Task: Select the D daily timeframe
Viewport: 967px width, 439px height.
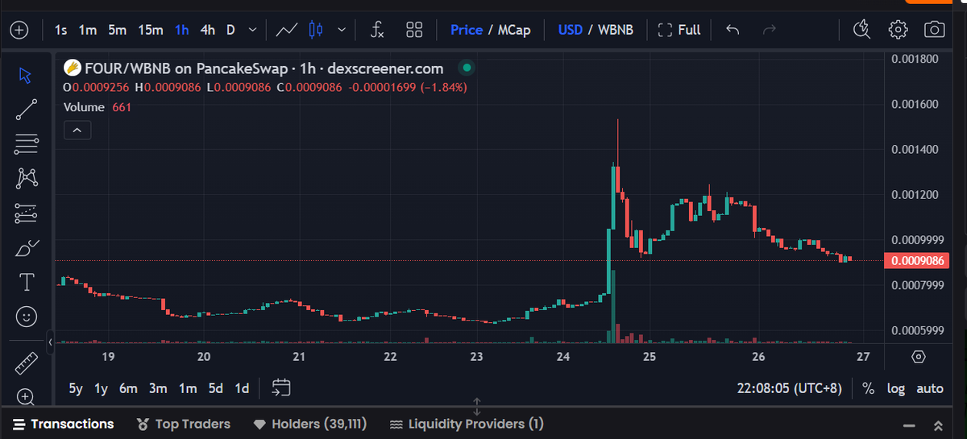Action: [230, 30]
